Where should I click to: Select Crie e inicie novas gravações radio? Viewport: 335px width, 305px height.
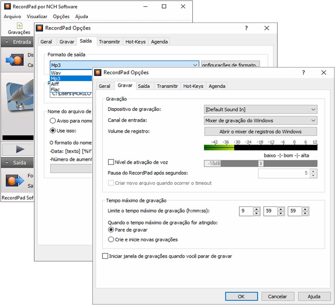pyautogui.click(x=111, y=239)
